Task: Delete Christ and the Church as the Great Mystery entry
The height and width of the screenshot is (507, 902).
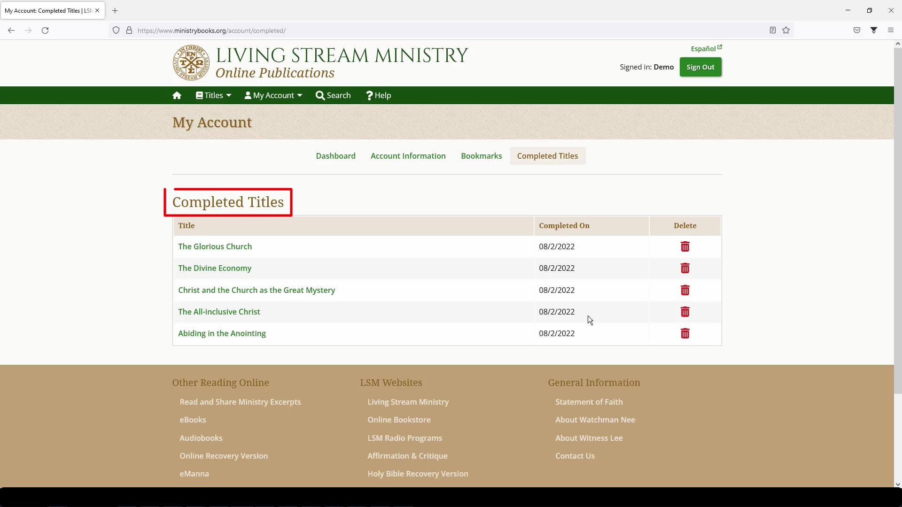Action: (x=685, y=290)
